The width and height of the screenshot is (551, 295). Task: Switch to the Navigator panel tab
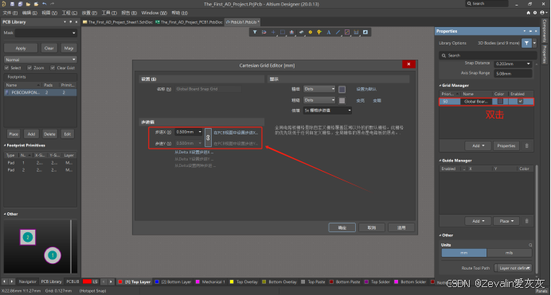click(27, 281)
